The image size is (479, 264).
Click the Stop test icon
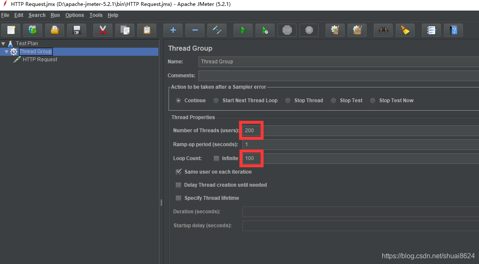[287, 30]
